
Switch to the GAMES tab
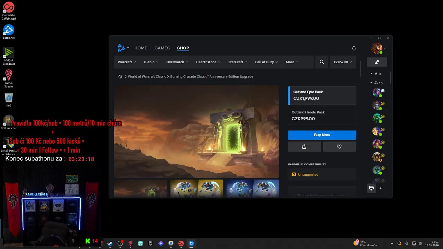(162, 48)
